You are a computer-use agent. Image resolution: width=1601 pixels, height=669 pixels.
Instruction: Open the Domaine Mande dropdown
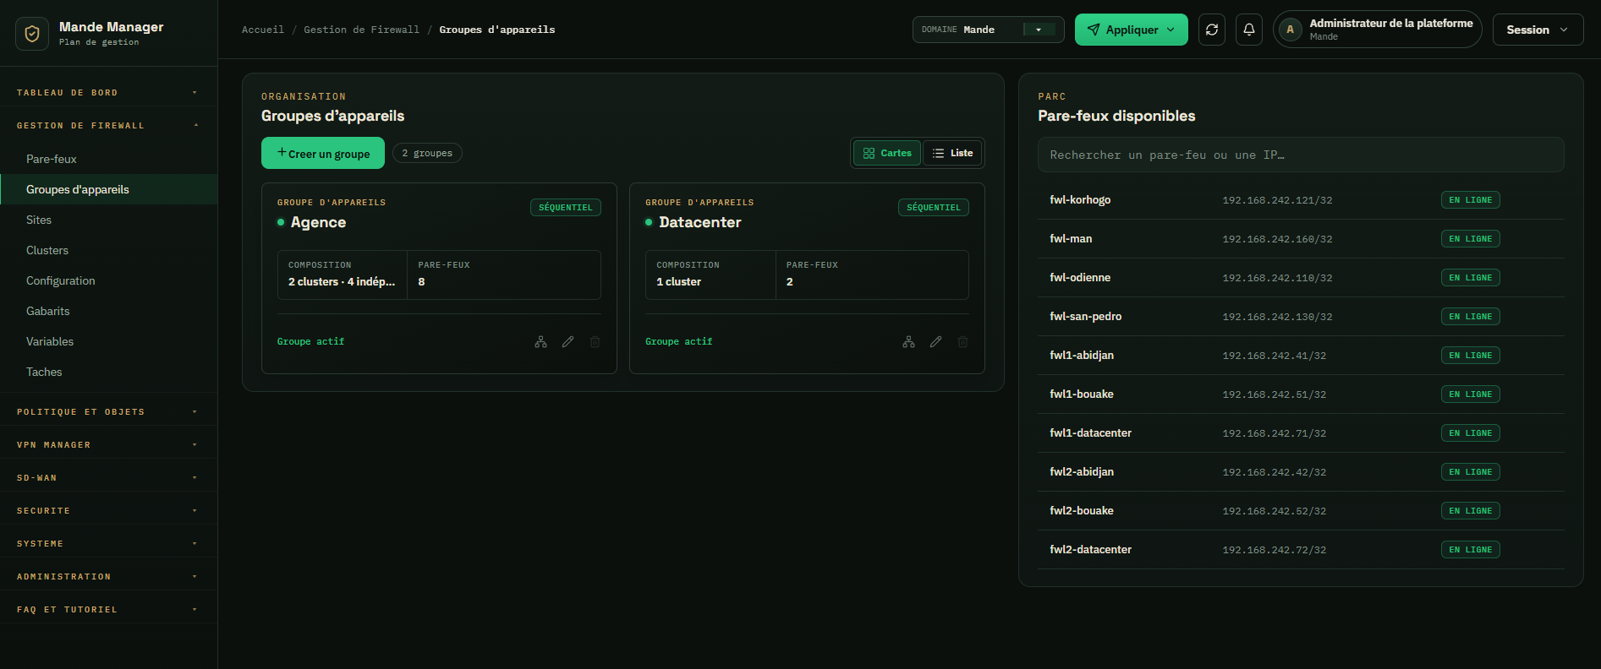pyautogui.click(x=988, y=30)
